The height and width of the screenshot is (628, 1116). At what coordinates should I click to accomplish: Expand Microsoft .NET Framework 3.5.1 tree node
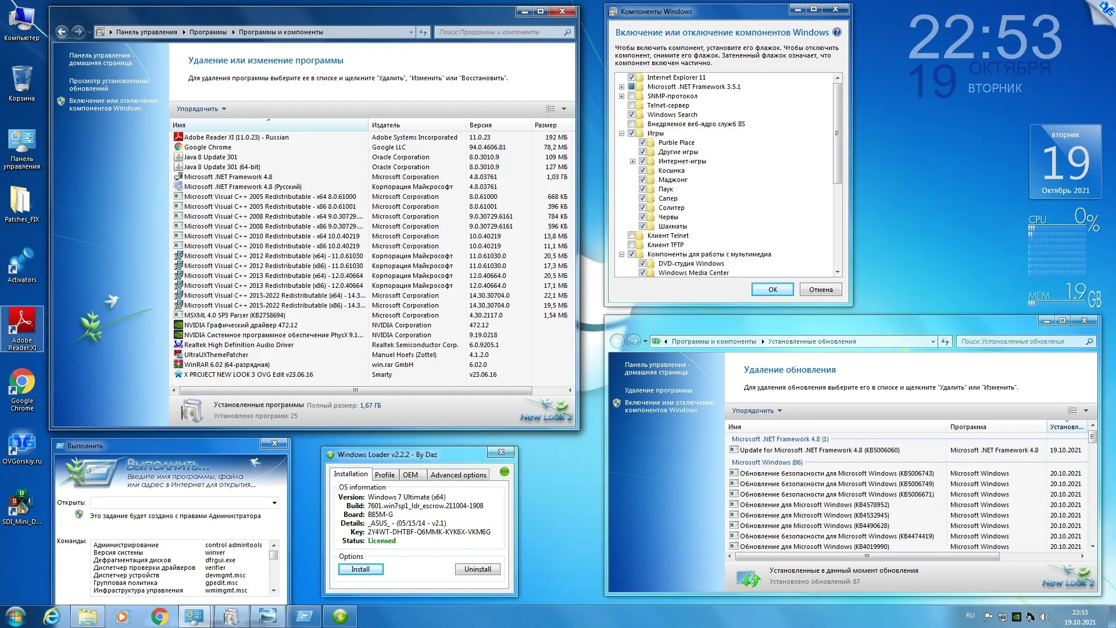point(621,87)
